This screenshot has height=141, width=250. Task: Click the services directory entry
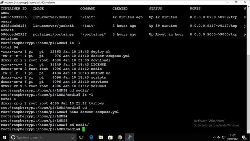click(100, 82)
